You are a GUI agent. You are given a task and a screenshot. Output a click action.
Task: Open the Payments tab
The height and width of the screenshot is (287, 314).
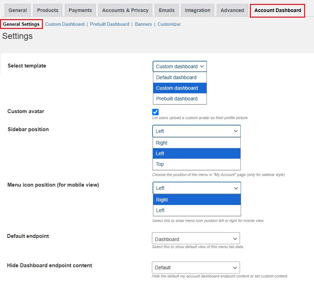click(80, 10)
